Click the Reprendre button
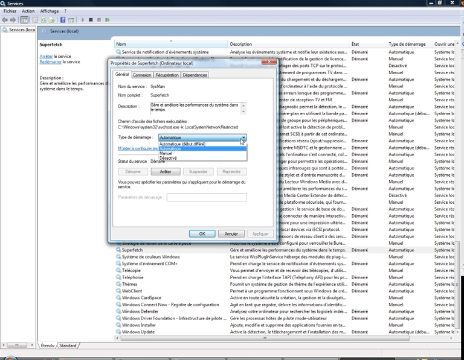464x360 pixels. point(231,172)
